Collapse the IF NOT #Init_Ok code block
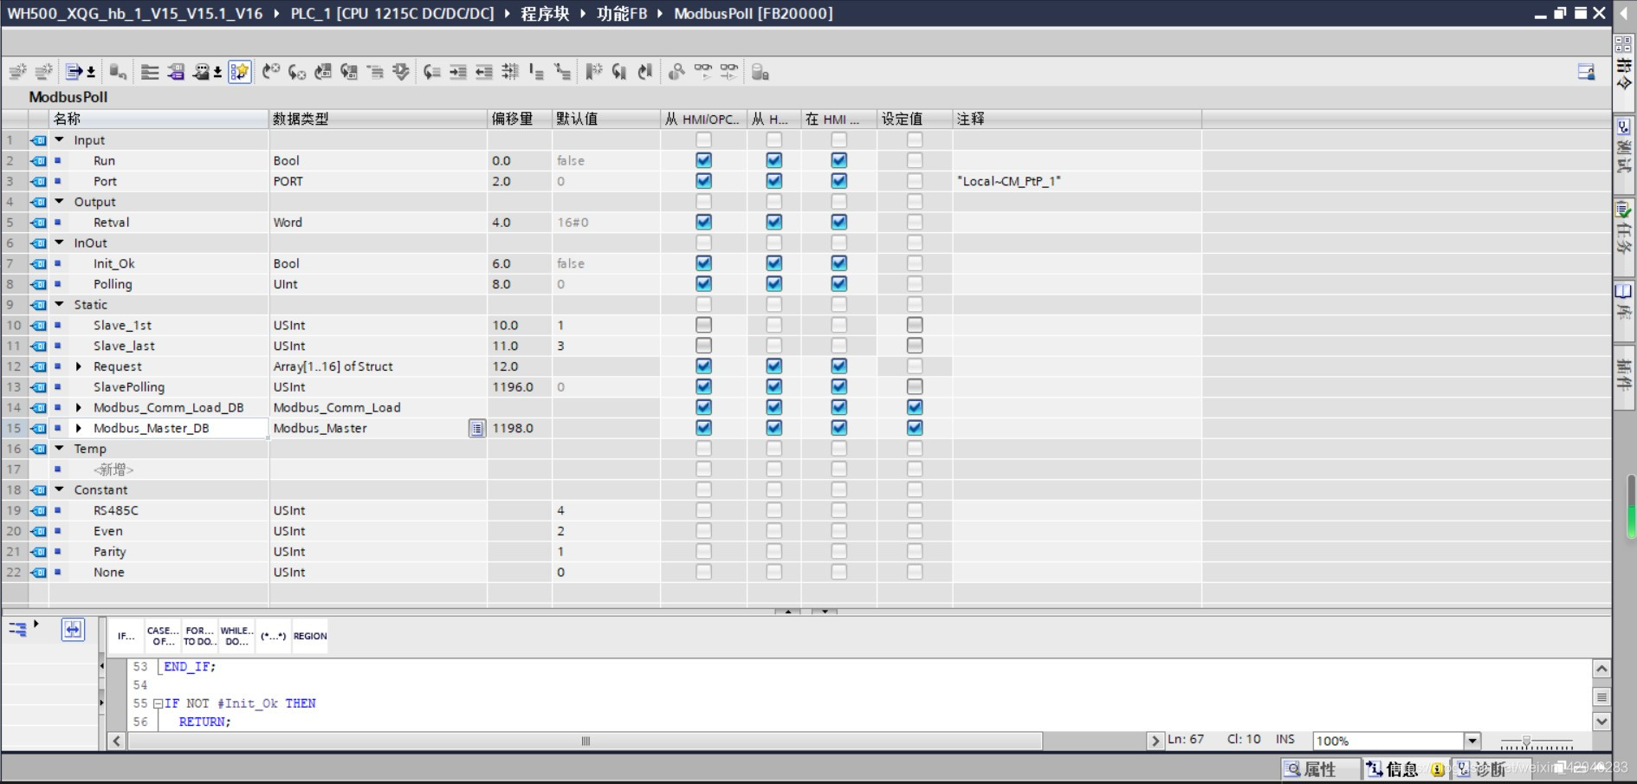The height and width of the screenshot is (784, 1637). (158, 703)
